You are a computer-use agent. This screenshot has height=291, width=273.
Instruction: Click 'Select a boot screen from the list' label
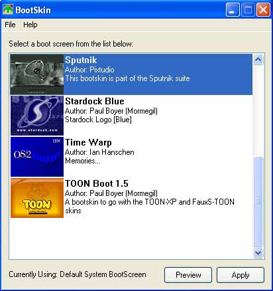[x=71, y=44]
